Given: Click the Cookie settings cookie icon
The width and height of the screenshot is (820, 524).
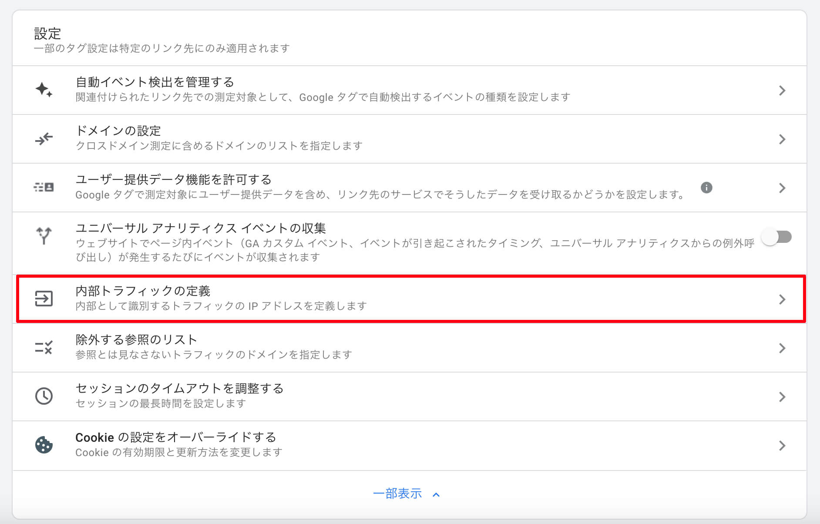Looking at the screenshot, I should (x=44, y=445).
